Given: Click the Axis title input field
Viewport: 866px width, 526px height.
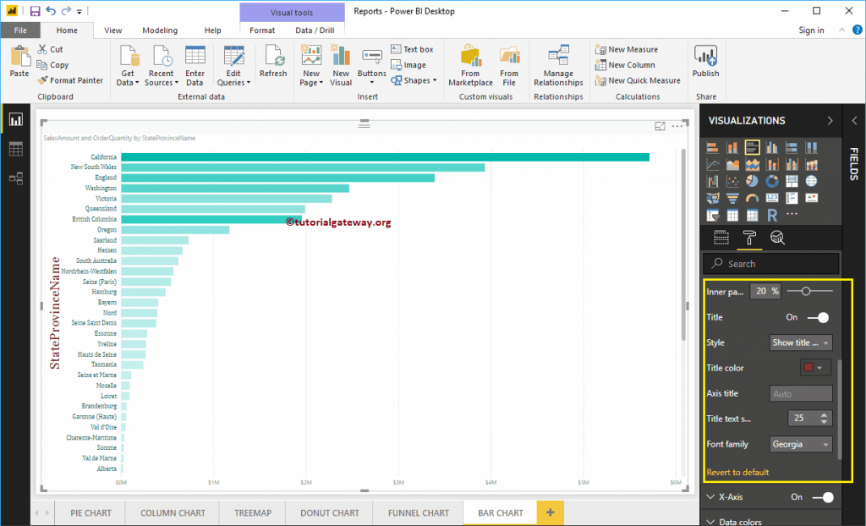Looking at the screenshot, I should [800, 392].
